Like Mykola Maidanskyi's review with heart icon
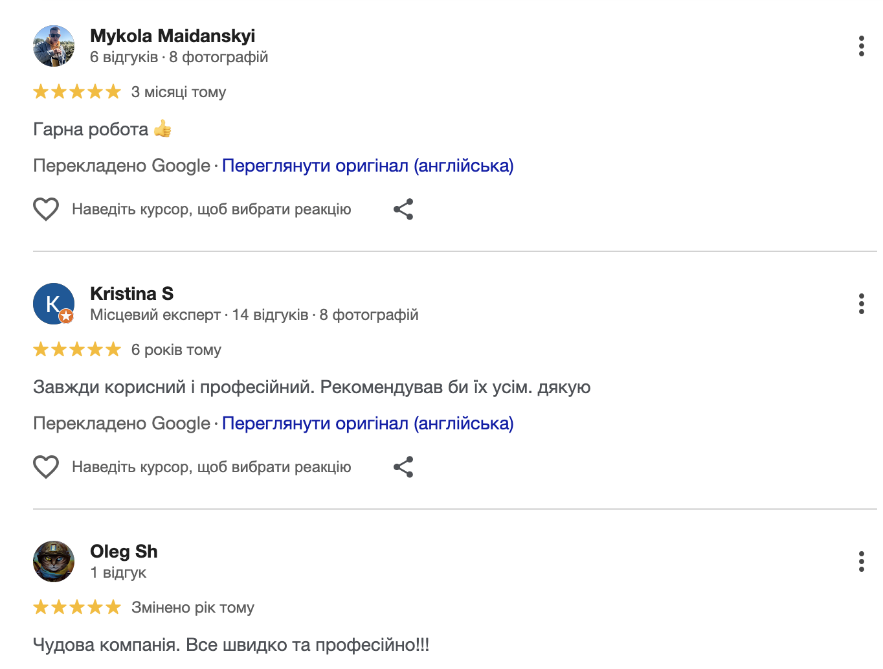 [46, 209]
